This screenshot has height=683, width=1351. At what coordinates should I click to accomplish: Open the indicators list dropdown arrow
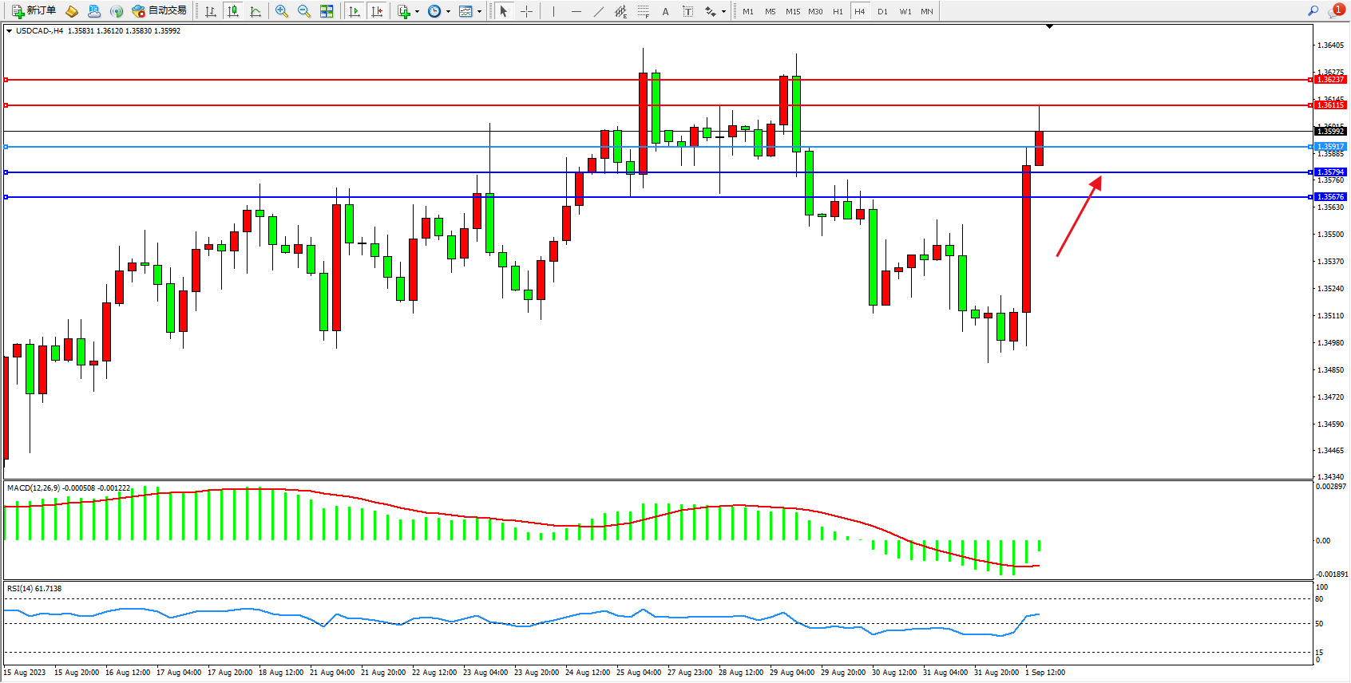[x=417, y=11]
